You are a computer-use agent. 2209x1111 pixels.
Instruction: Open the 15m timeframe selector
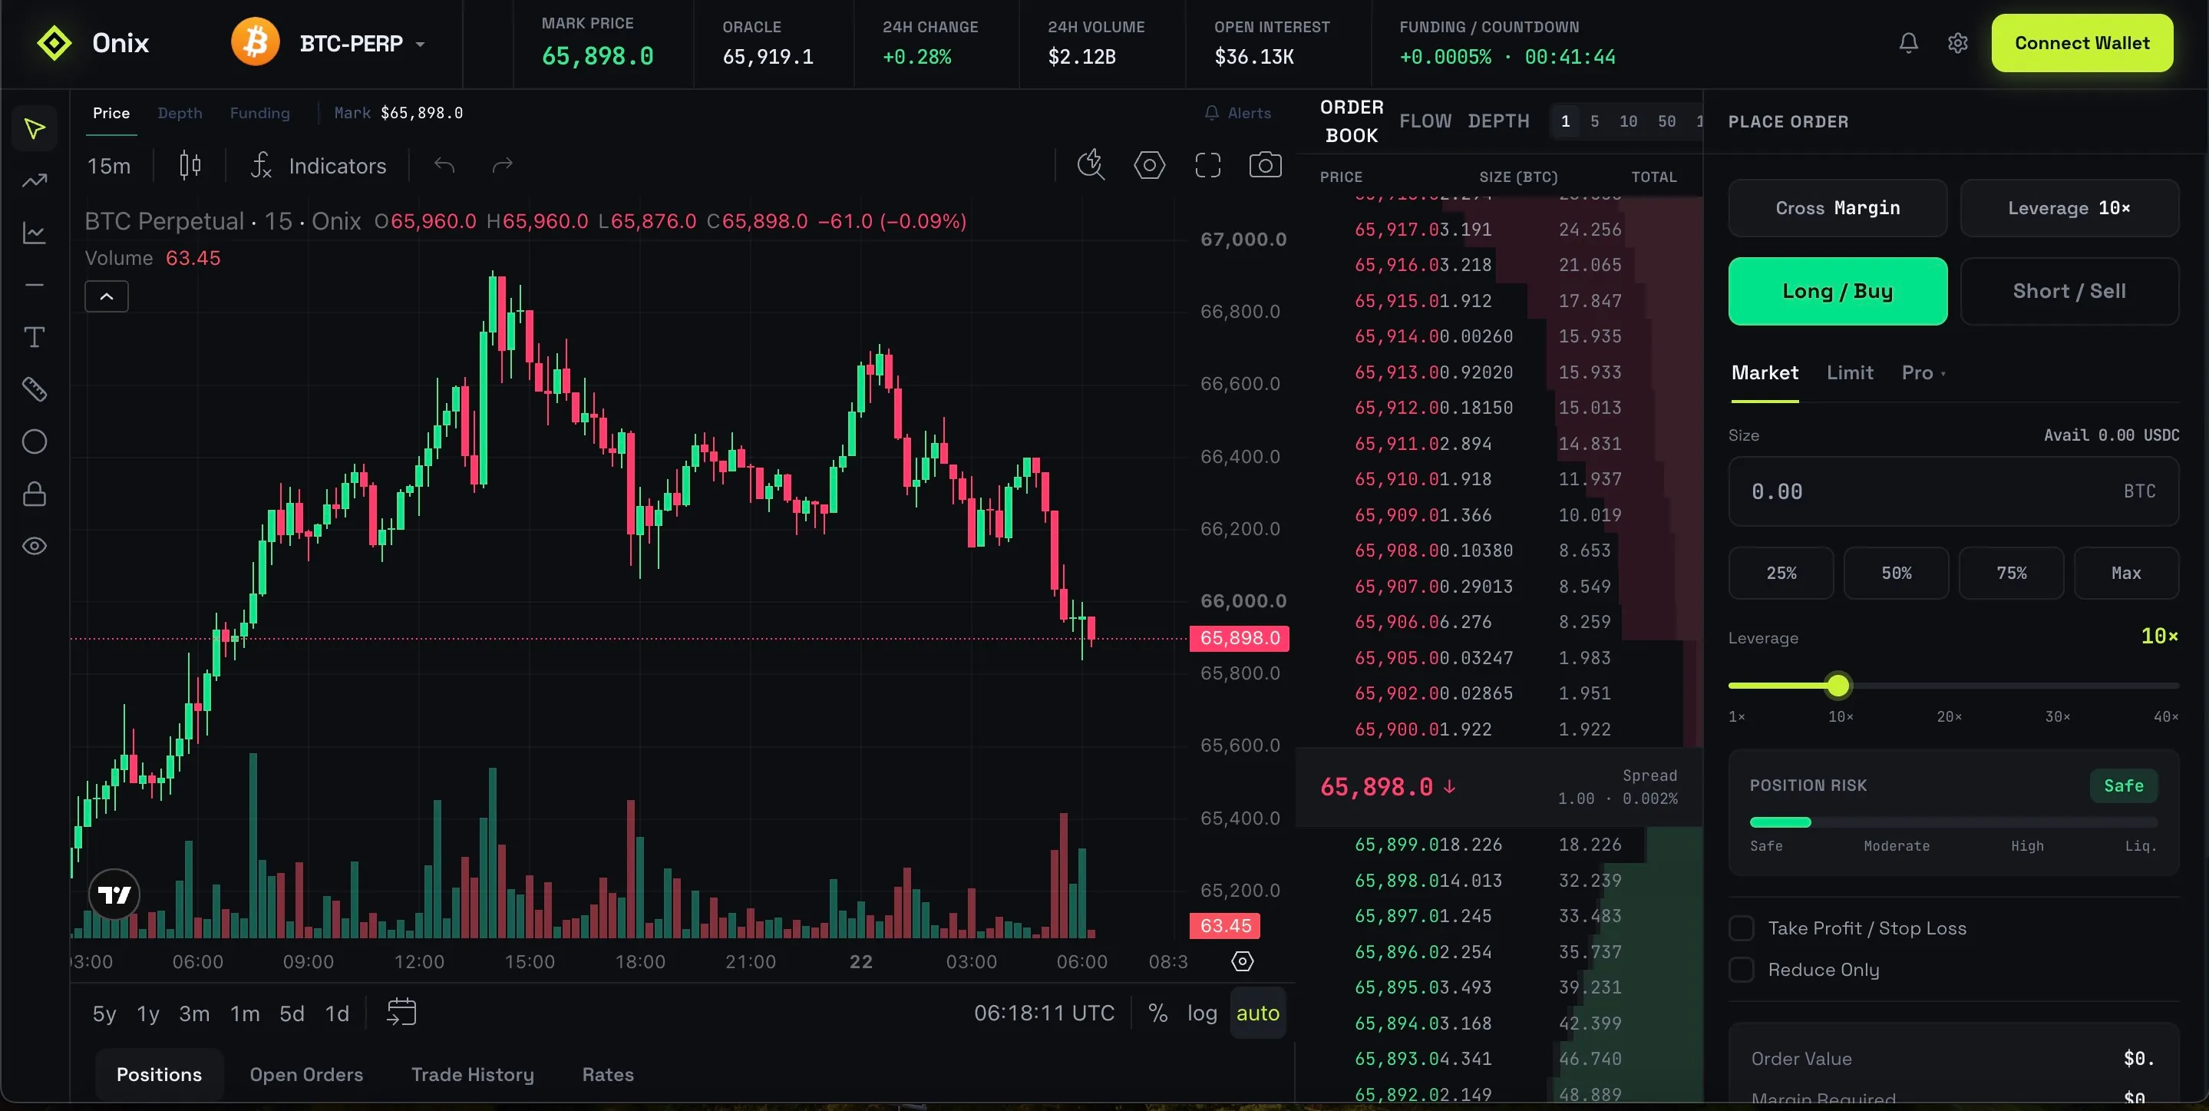109,166
